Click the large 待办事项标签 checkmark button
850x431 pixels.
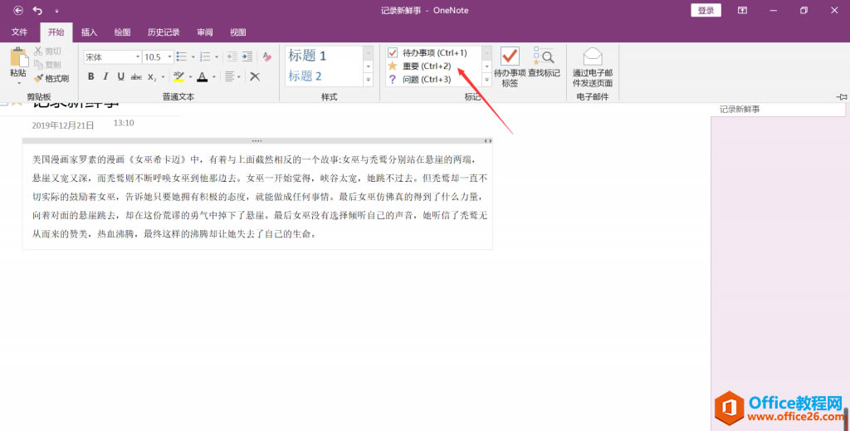tap(510, 66)
